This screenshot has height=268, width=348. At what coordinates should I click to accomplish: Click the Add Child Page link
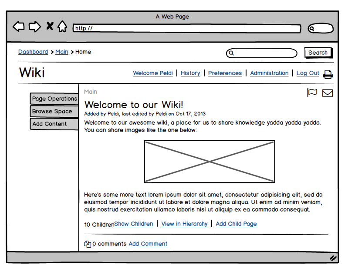coord(236,224)
